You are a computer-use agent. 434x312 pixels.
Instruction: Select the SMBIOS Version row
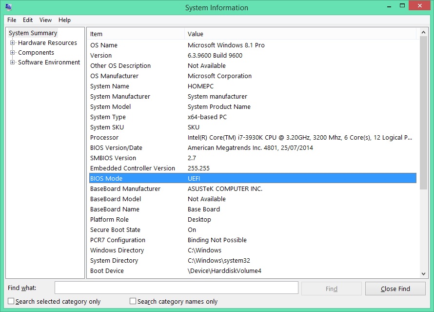pos(253,158)
